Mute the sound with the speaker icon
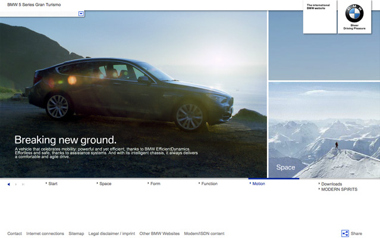Viewport: 380px width, 238px height. click(x=9, y=184)
